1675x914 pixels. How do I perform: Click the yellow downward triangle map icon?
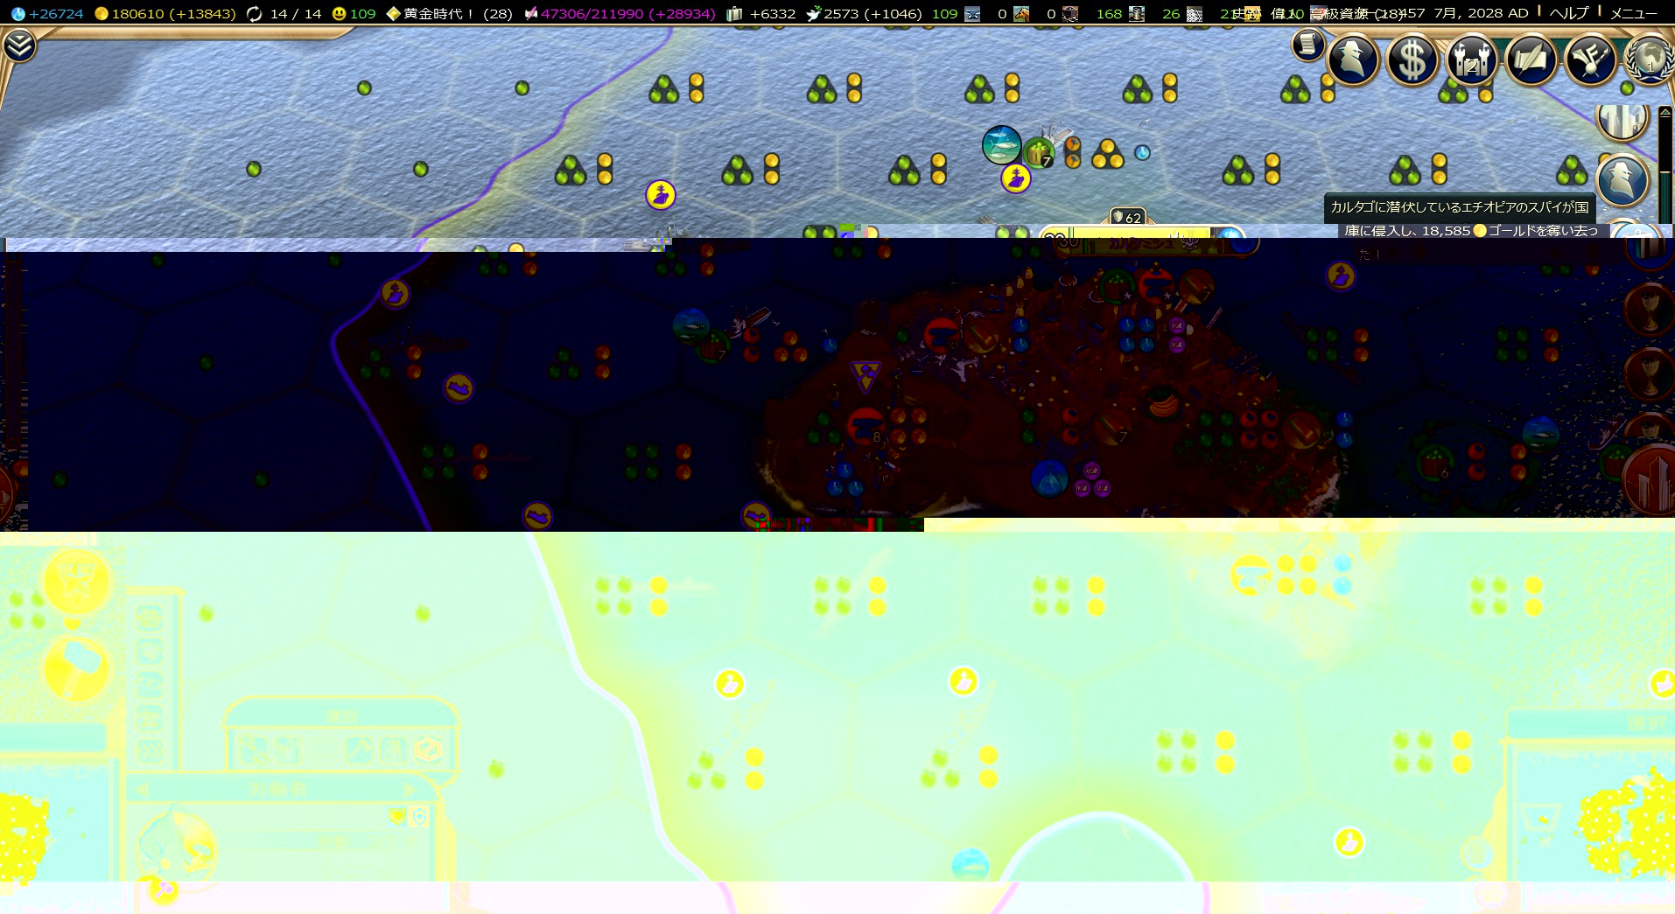click(x=866, y=376)
